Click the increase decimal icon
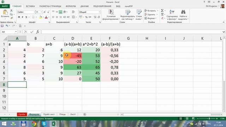 click(95, 17)
